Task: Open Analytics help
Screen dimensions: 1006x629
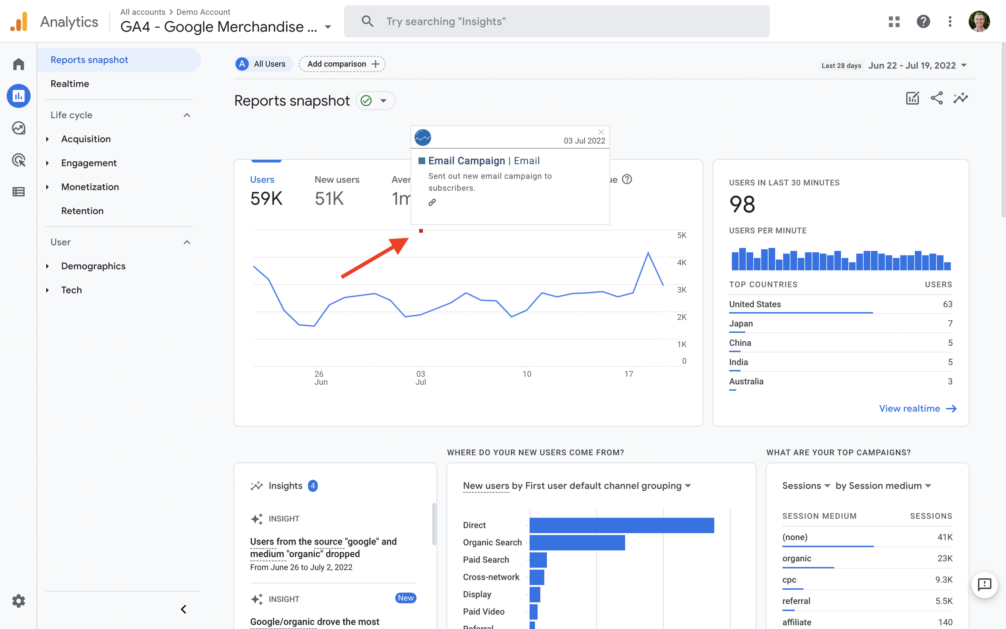Action: pyautogui.click(x=923, y=21)
